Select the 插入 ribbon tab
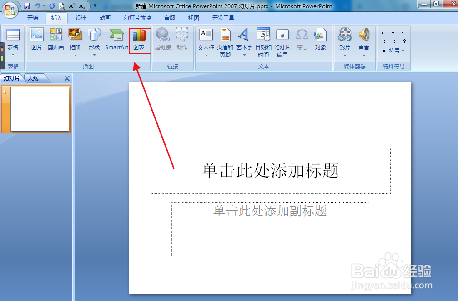Screen dimensions: 458x301 (x=57, y=18)
